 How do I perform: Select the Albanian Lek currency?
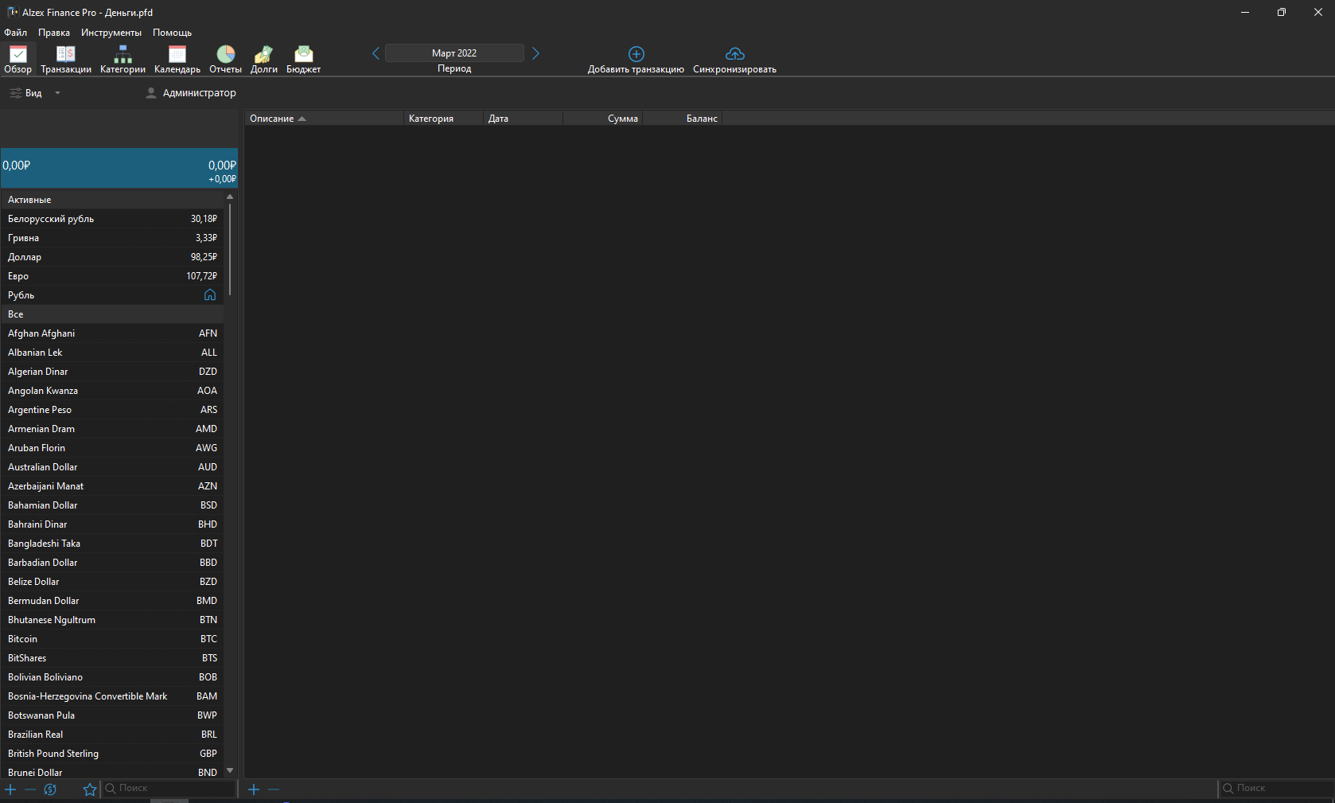(111, 353)
